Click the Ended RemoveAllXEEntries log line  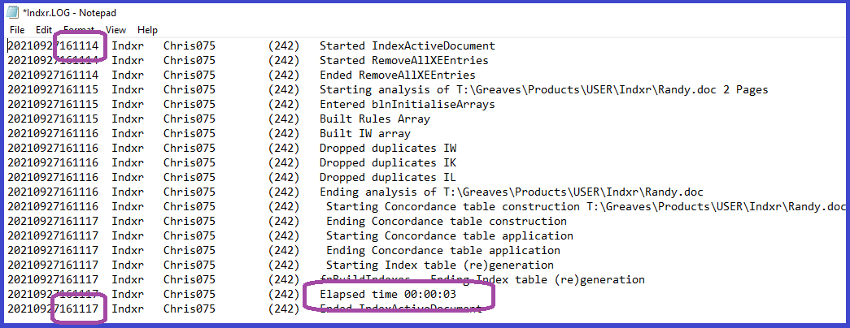[398, 76]
